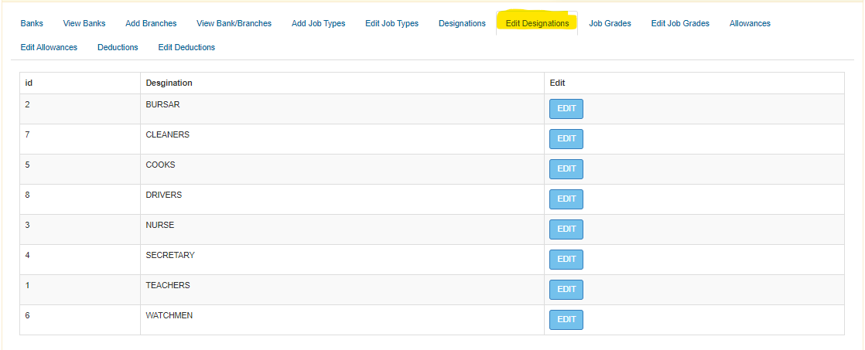
Task: Open the Allowances tab
Action: point(750,23)
